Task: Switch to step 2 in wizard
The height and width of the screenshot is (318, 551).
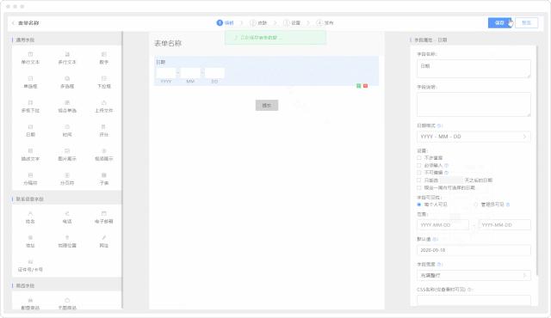Action: pos(258,23)
